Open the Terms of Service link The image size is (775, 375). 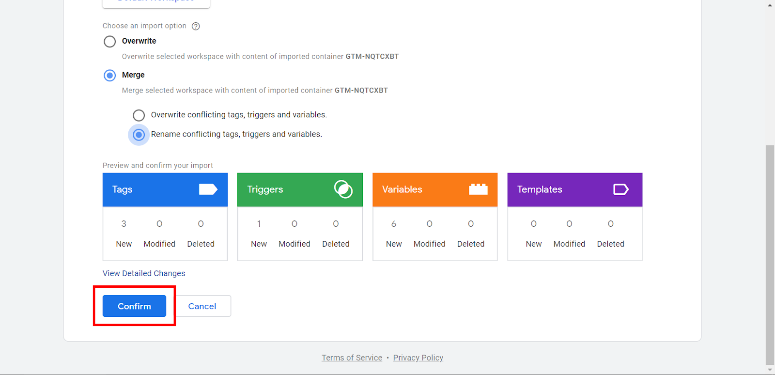click(x=352, y=358)
